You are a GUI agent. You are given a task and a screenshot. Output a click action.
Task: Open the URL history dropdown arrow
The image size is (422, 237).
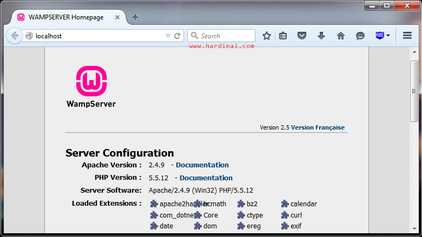pyautogui.click(x=168, y=36)
